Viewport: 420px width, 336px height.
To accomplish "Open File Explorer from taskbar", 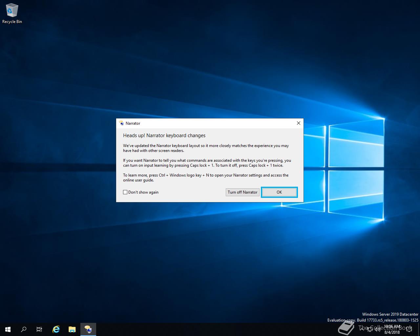I will point(72,329).
